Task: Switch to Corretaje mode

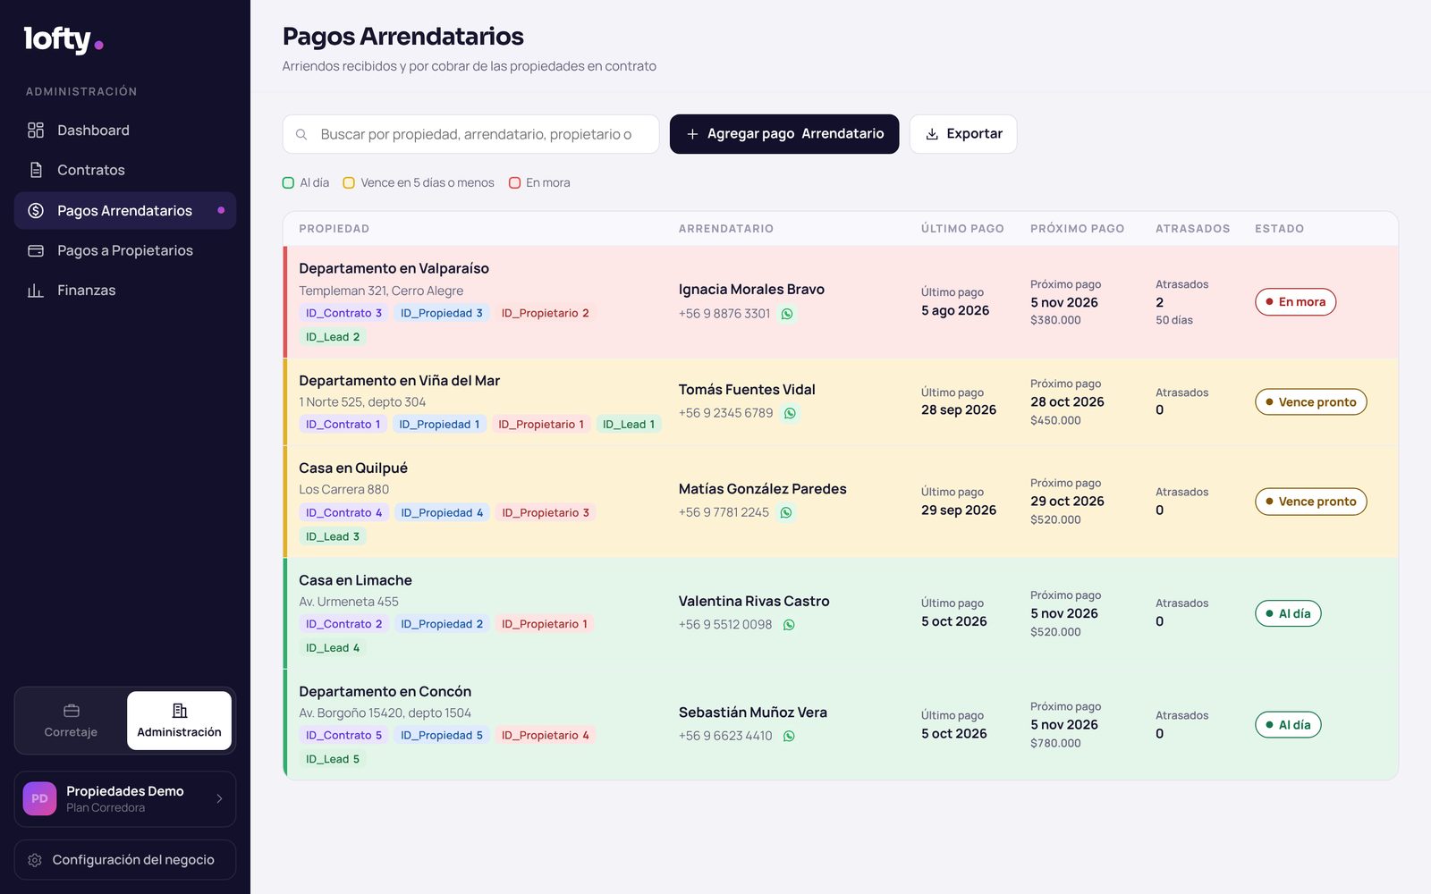Action: [x=71, y=721]
